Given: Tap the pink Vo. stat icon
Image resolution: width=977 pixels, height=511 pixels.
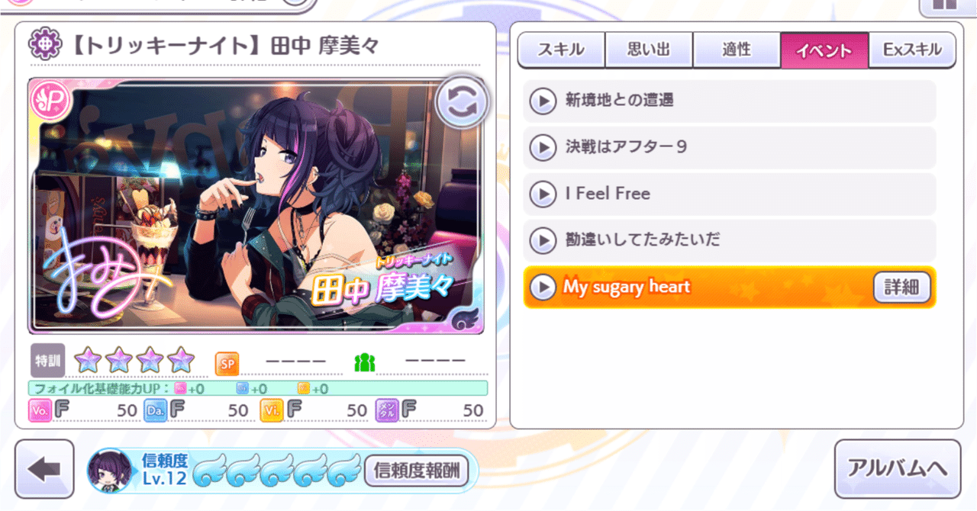Looking at the screenshot, I should (40, 410).
